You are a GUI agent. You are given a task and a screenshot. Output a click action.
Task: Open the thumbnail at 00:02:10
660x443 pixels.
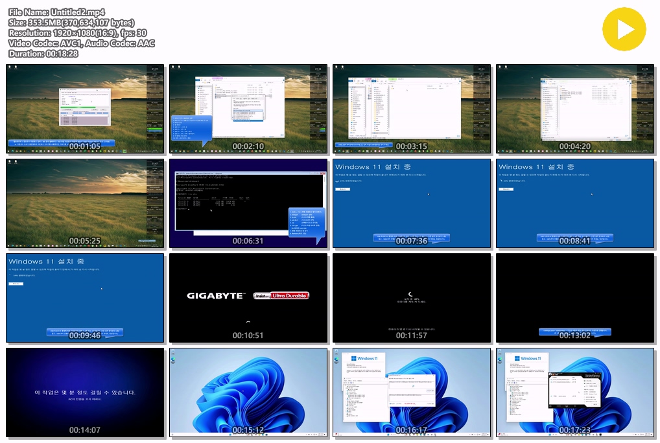tap(248, 109)
